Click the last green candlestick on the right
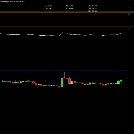 point(121,81)
